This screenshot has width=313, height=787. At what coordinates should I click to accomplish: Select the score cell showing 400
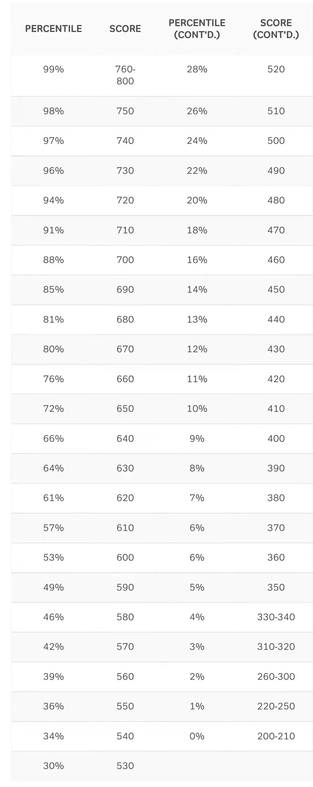coord(276,439)
